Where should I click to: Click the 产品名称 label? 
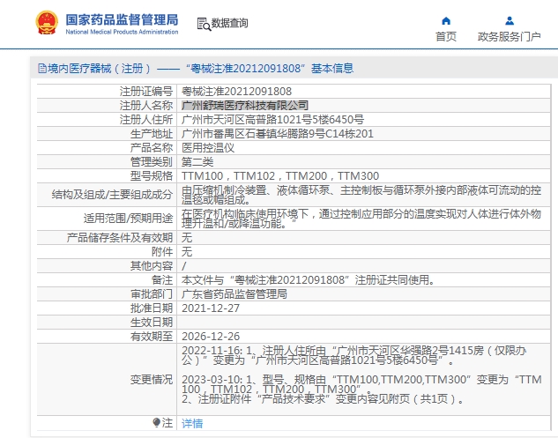click(x=152, y=148)
